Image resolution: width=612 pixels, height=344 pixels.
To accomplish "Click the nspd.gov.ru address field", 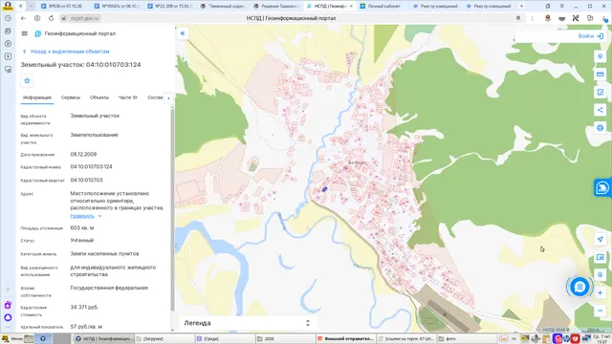I will [85, 18].
